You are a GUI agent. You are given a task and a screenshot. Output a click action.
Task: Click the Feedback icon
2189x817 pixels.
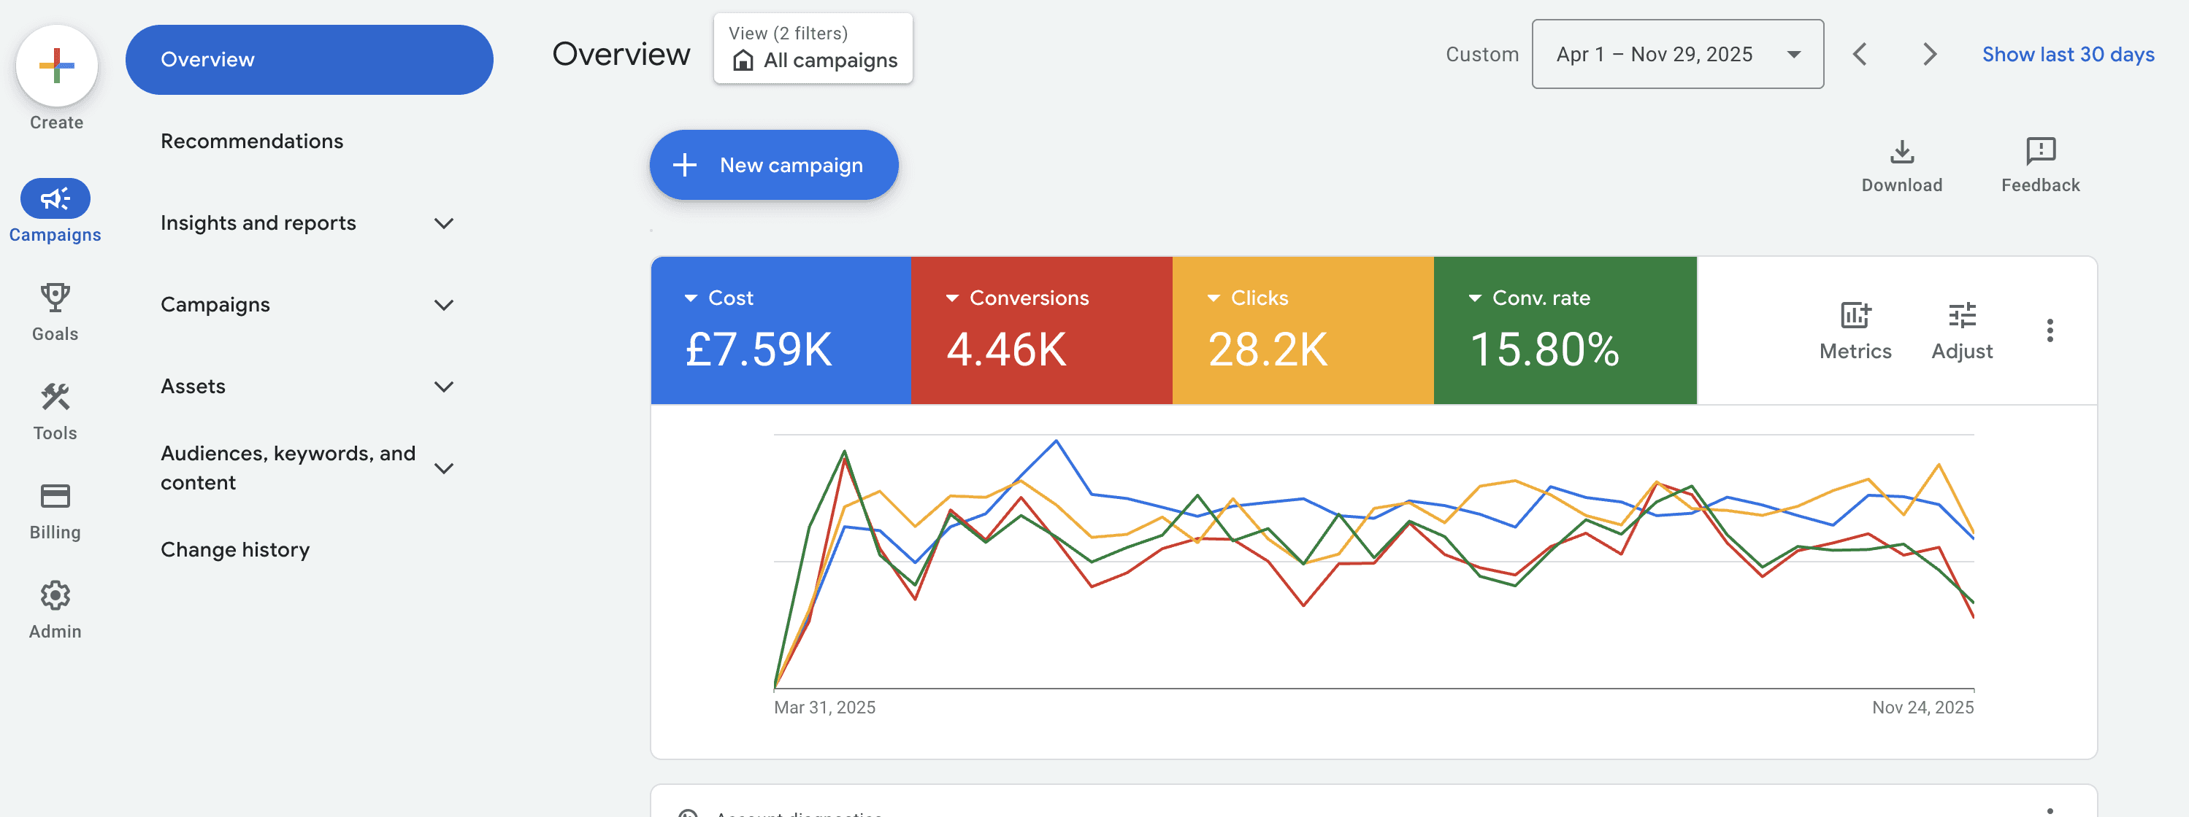pyautogui.click(x=2039, y=152)
